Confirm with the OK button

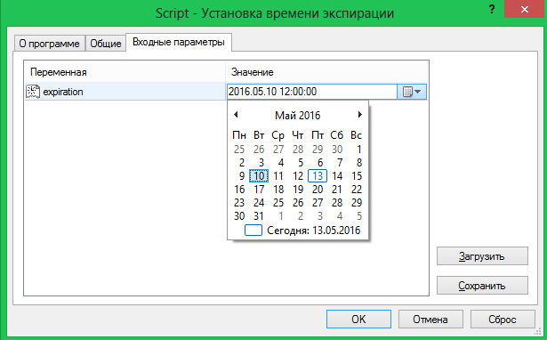click(x=358, y=319)
